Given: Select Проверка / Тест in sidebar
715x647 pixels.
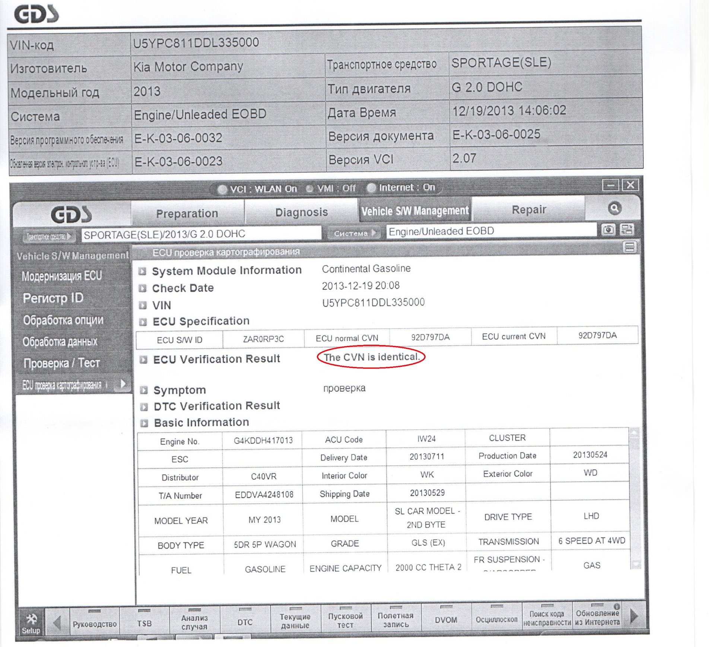Looking at the screenshot, I should 62,363.
